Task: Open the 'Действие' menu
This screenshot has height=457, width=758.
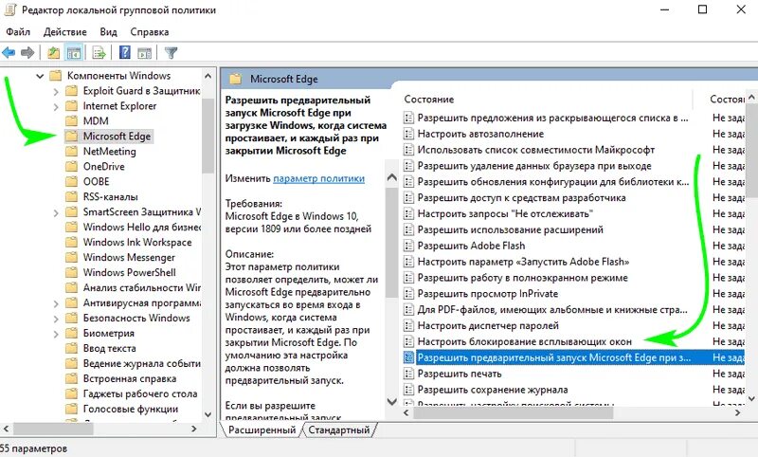Action: (x=64, y=32)
